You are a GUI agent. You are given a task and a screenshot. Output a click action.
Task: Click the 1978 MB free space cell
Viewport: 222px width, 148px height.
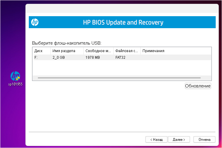(x=93, y=58)
